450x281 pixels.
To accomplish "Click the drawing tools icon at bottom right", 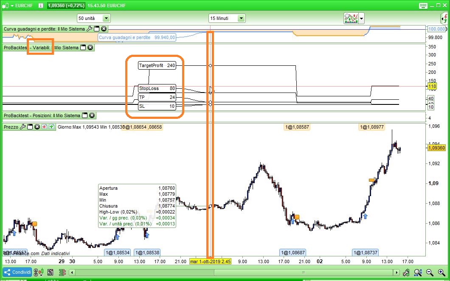I will [x=406, y=272].
